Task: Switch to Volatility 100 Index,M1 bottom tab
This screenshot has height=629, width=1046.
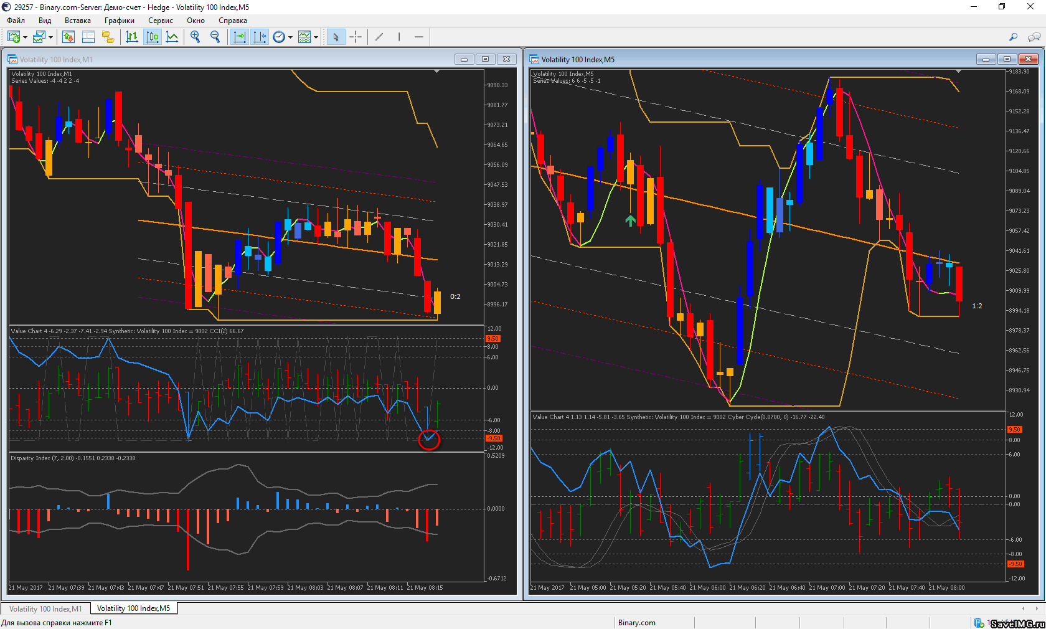Action: coord(45,608)
